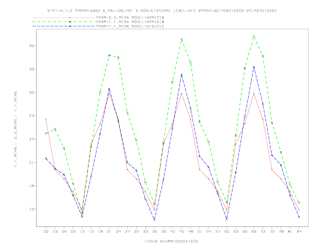Click x-axis forecast hour label 30

[x=136, y=231]
